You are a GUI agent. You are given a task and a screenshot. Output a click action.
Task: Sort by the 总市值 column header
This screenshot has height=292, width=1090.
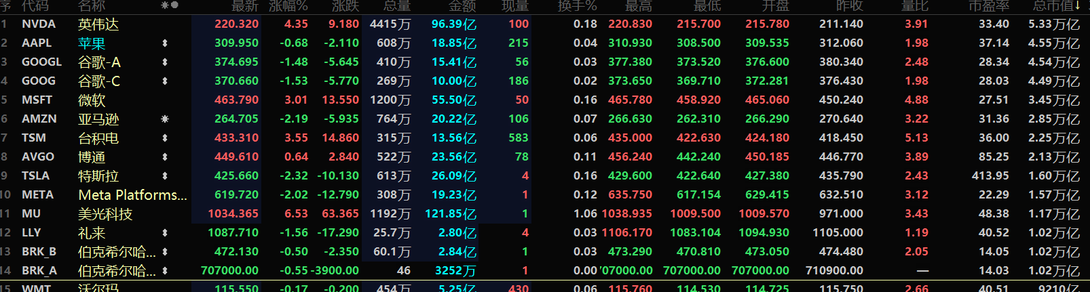pyautogui.click(x=1056, y=6)
